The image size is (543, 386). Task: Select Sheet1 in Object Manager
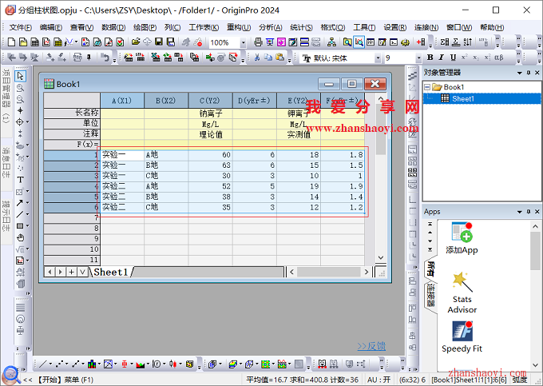pyautogui.click(x=462, y=99)
